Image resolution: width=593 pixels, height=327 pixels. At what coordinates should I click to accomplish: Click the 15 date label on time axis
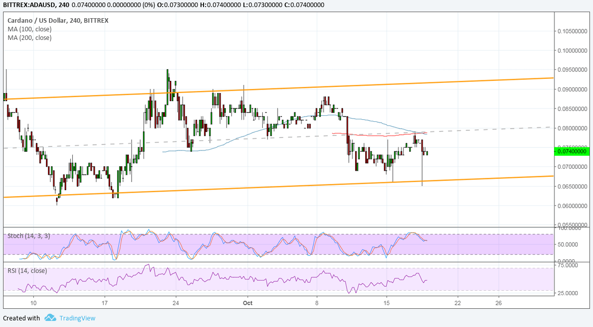386,303
